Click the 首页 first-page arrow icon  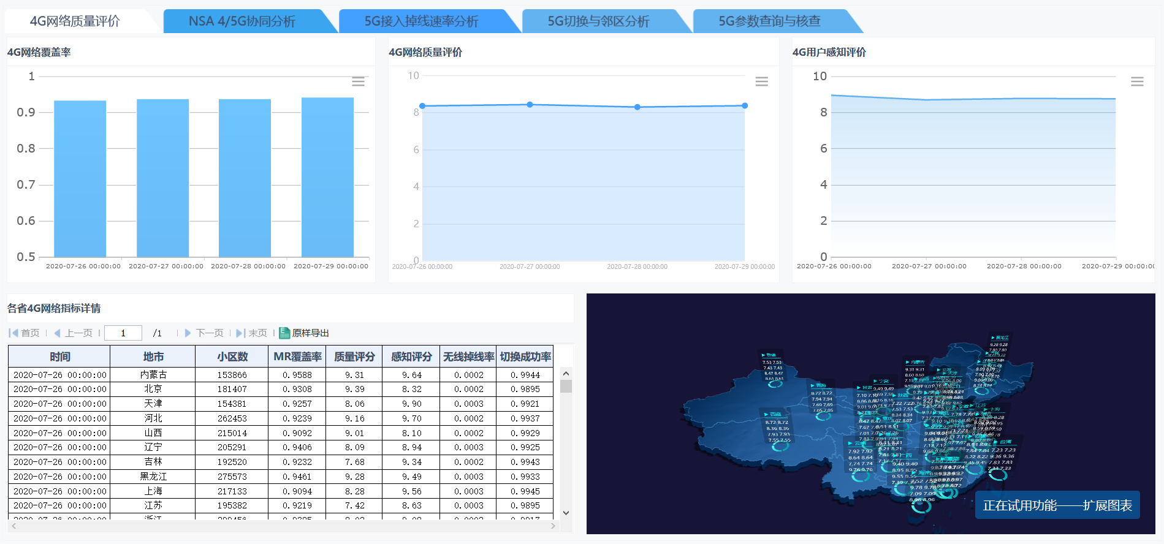pos(13,333)
